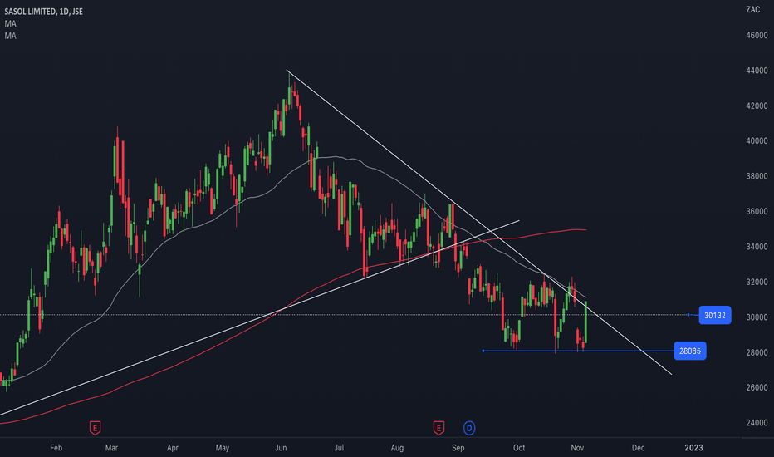Screen dimensions: 774x457
Task: Click the 26000 price axis value
Action: (x=757, y=387)
